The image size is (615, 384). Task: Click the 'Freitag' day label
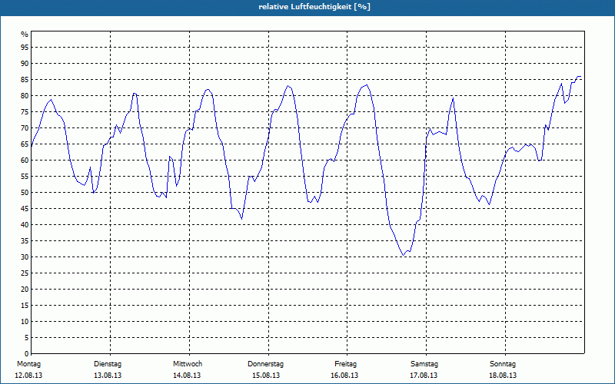point(345,364)
